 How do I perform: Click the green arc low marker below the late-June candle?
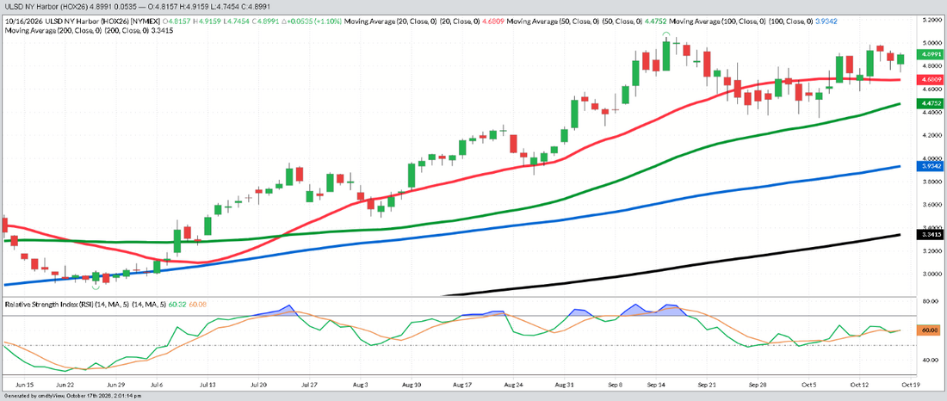pyautogui.click(x=96, y=287)
